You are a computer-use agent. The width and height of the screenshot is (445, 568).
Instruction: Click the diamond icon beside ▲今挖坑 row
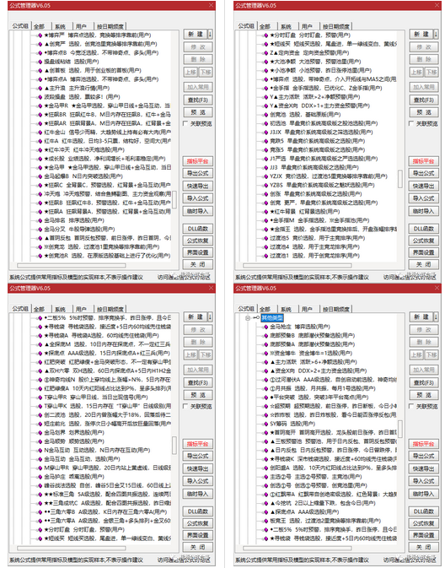coord(266,503)
